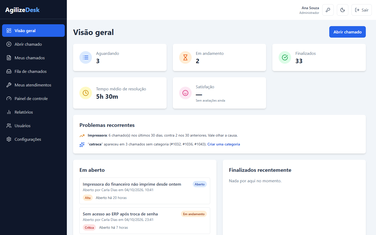
Task: Click the Em aberto heading
Action: (x=92, y=170)
